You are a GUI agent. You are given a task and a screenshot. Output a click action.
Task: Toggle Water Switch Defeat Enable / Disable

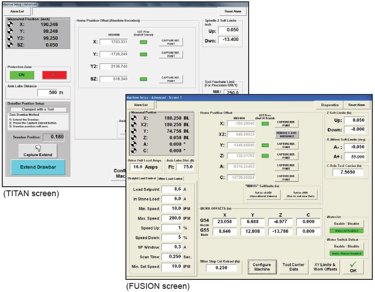[x=347, y=246]
